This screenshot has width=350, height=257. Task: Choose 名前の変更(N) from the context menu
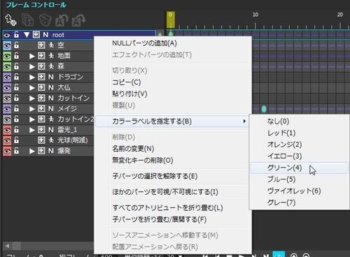173,149
